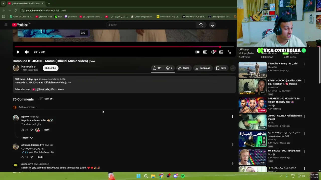Click the browser address bar URL
Screen dimensions: 321x180
[46, 10]
